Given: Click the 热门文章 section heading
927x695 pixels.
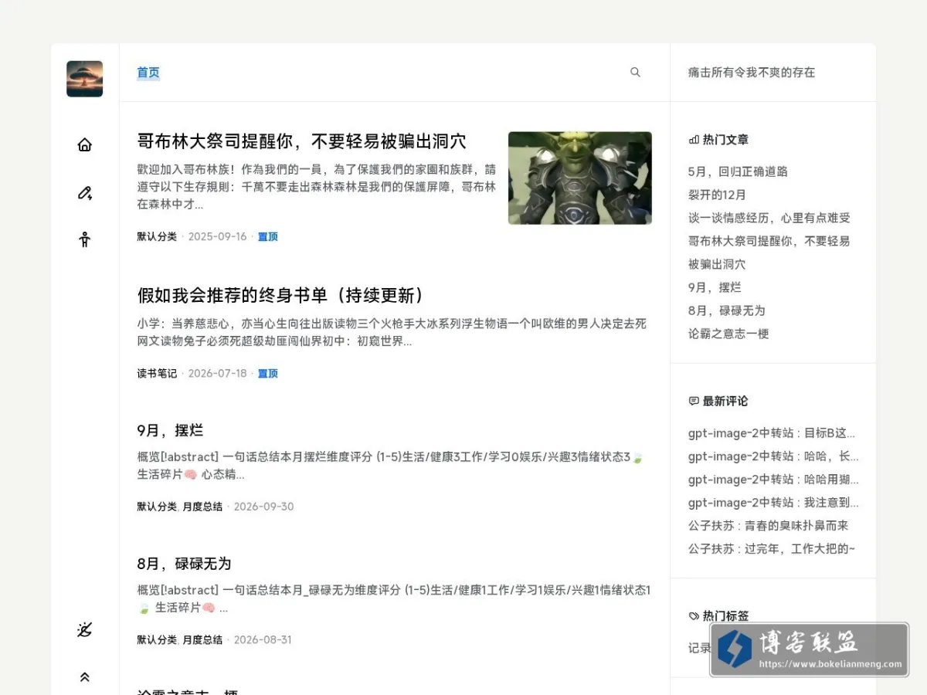Looking at the screenshot, I should click(718, 140).
